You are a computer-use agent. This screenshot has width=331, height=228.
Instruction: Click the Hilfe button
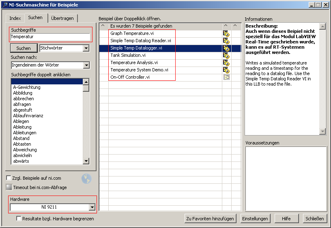[286, 219]
